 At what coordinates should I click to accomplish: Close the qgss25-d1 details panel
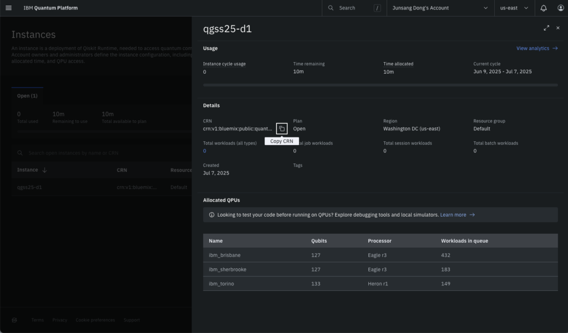tap(558, 28)
